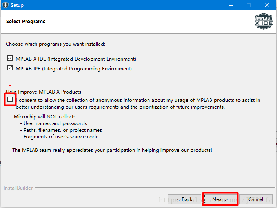Viewport: 277px width, 208px height.
Task: Enable the anonymous usage consent checkbox
Action: pos(10,100)
